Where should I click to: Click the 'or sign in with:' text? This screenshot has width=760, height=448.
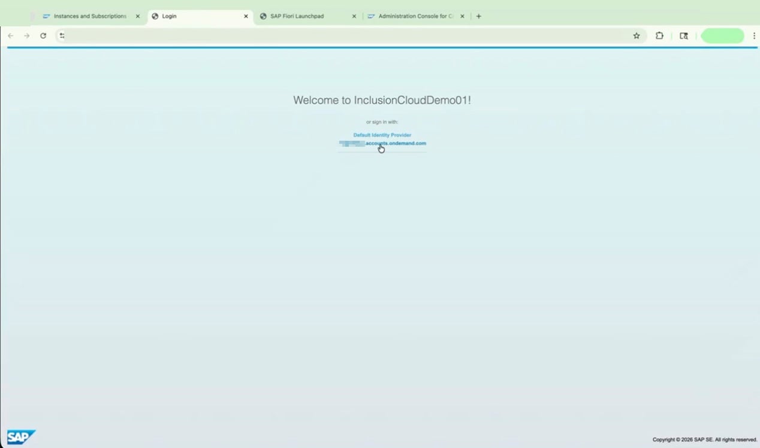coord(382,122)
